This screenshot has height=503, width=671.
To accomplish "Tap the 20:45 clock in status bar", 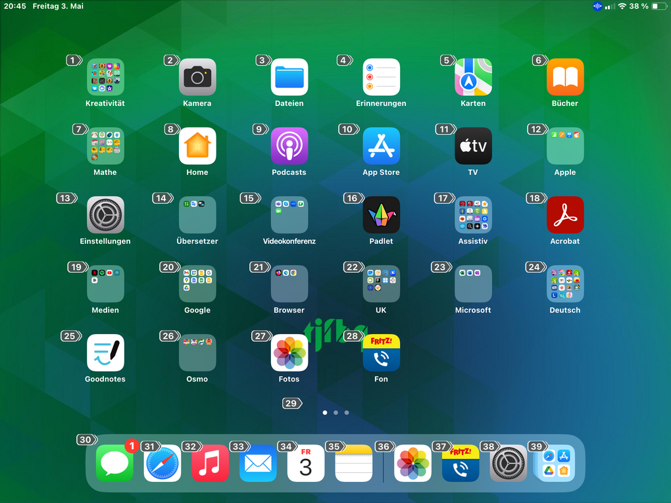I will point(15,6).
